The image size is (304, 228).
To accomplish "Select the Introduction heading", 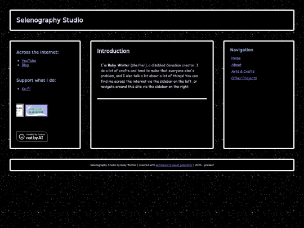I will [x=113, y=51].
